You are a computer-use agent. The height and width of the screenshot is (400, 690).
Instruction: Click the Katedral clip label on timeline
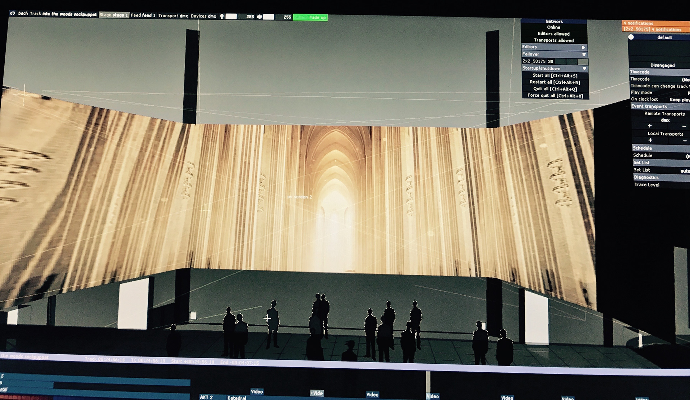237,397
